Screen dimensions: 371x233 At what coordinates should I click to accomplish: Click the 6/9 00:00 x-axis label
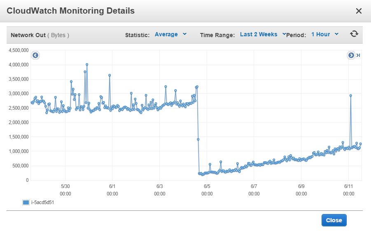click(x=301, y=190)
